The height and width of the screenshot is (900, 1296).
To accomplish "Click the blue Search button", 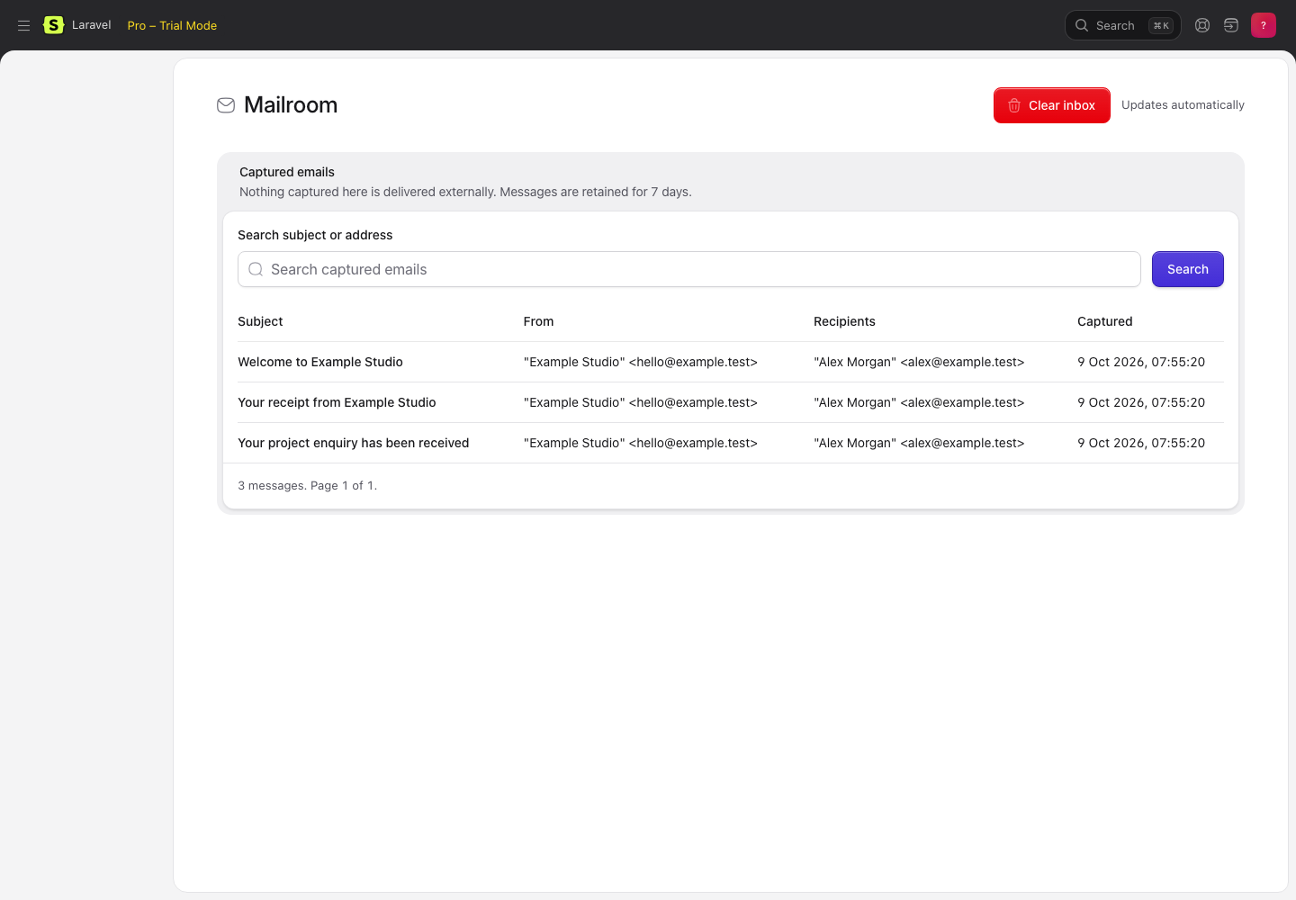I will [1187, 269].
